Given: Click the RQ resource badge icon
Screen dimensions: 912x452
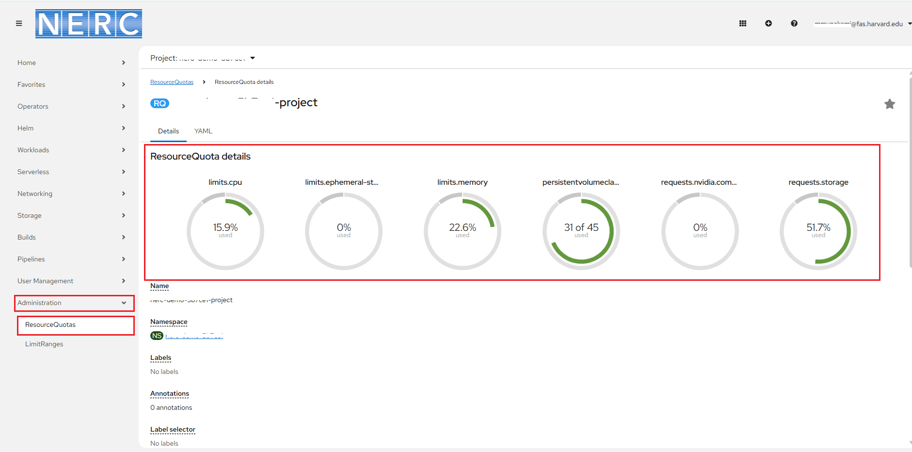Looking at the screenshot, I should [x=160, y=103].
